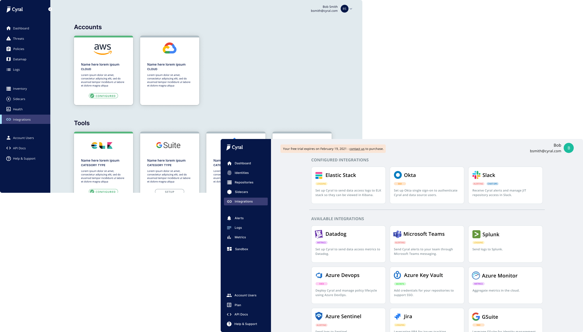Screen dimensions: 583x332
Task: Collapse the left sidebar with arrow button
Action: point(50,9)
